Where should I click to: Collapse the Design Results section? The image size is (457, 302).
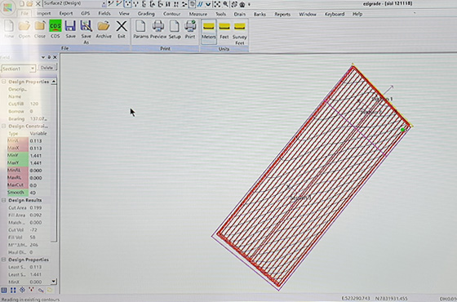point(4,200)
